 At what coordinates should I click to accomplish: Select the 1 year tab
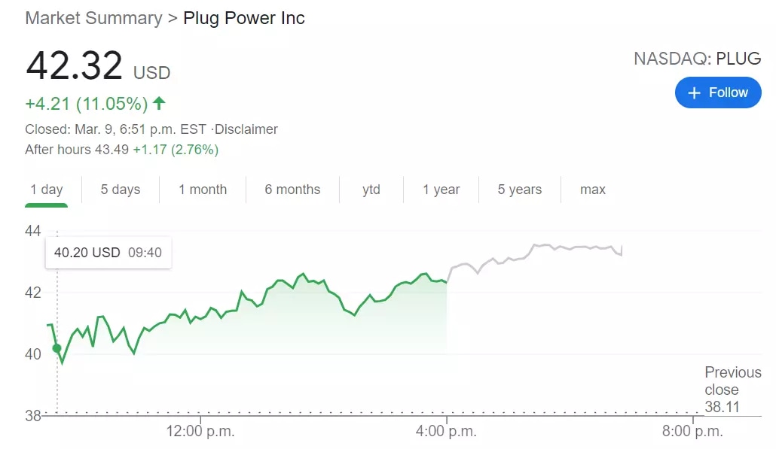(x=441, y=190)
